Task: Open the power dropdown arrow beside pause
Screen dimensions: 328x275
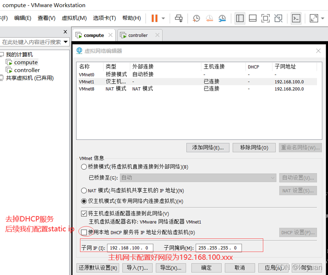Action: pos(163,18)
